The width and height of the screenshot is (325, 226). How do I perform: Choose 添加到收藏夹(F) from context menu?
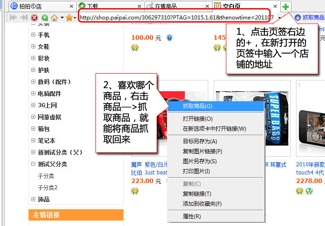click(216, 204)
